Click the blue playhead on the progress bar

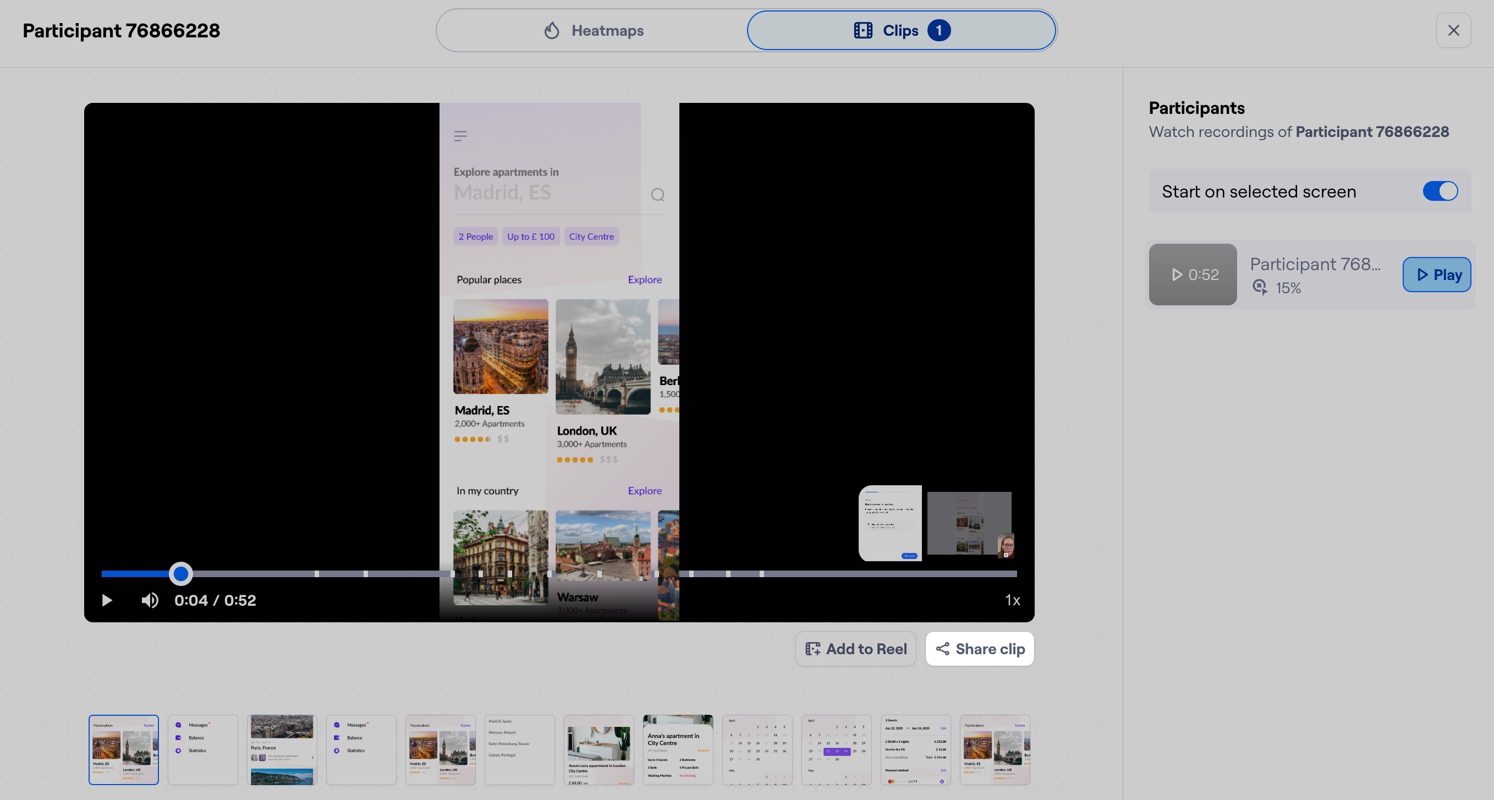tap(180, 573)
